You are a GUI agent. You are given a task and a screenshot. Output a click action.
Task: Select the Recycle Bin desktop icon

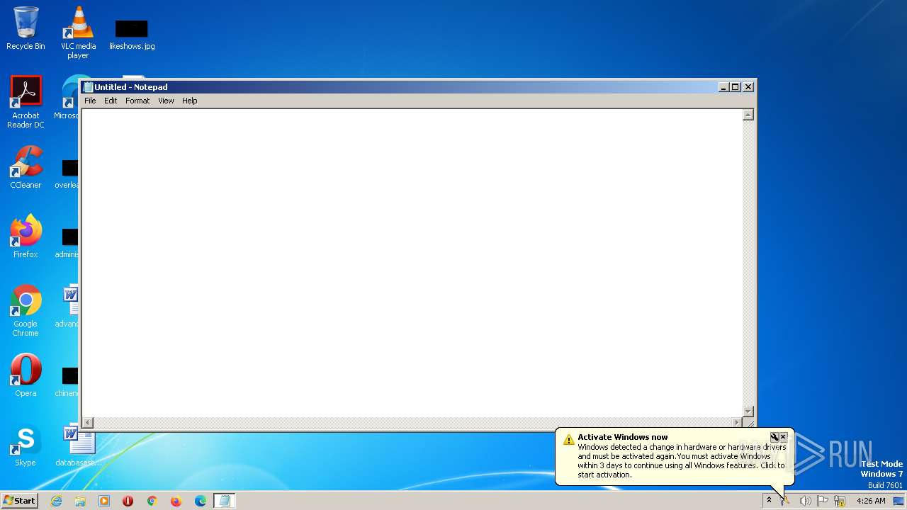26,28
